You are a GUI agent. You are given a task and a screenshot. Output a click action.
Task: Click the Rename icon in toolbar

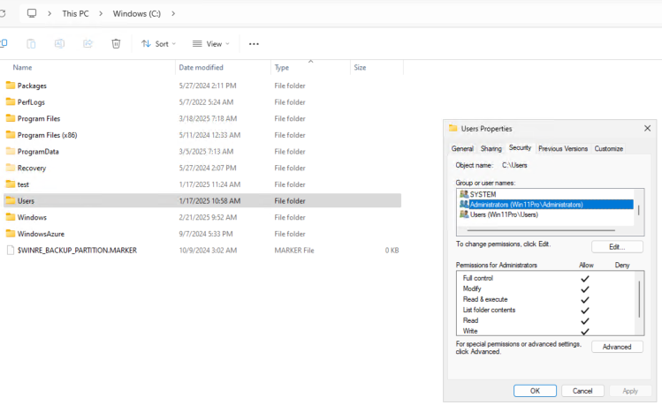coord(59,43)
